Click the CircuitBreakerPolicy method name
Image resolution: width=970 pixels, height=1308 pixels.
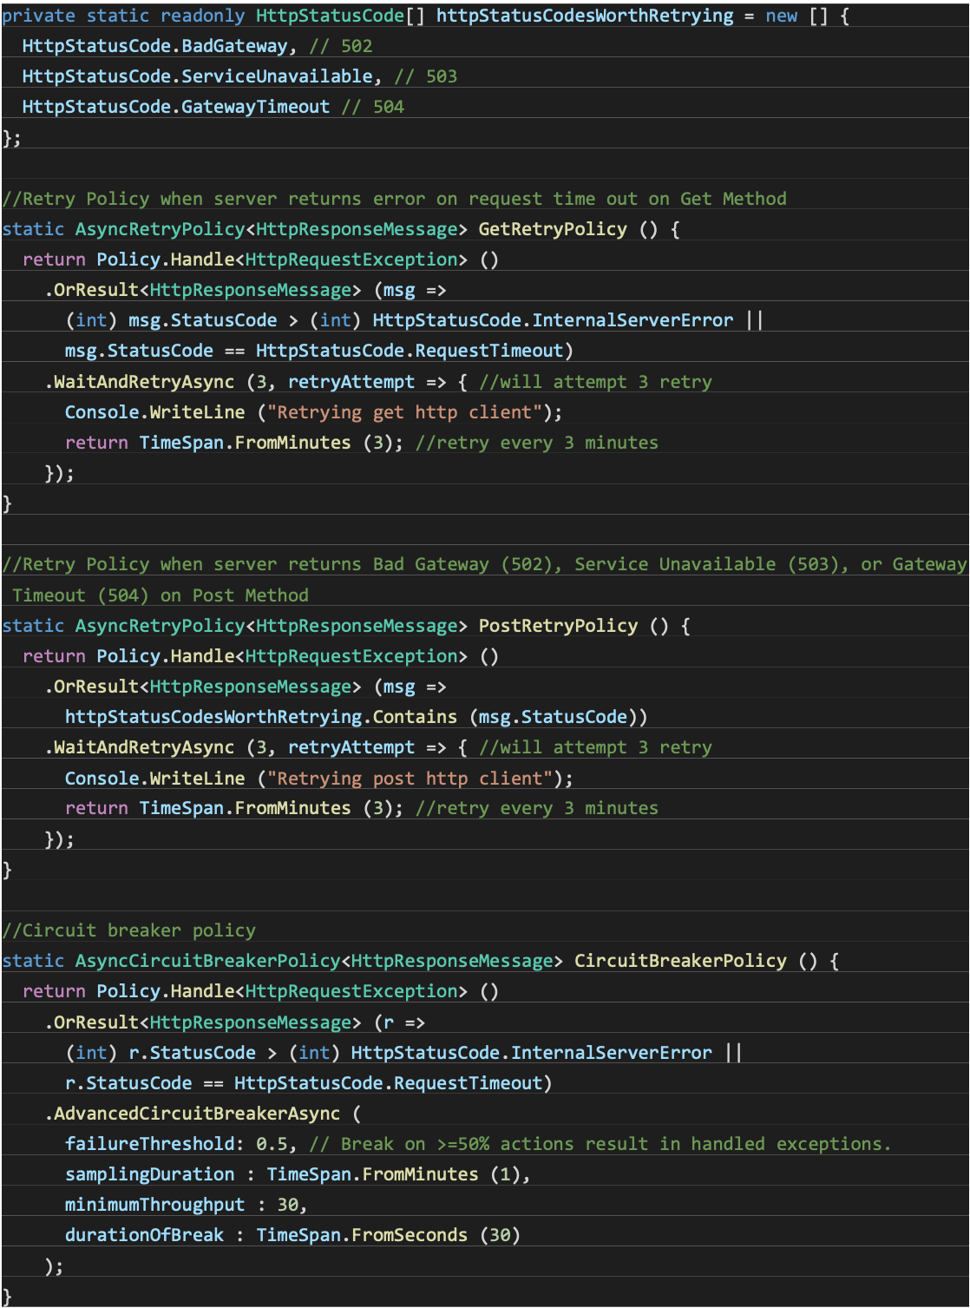[680, 961]
